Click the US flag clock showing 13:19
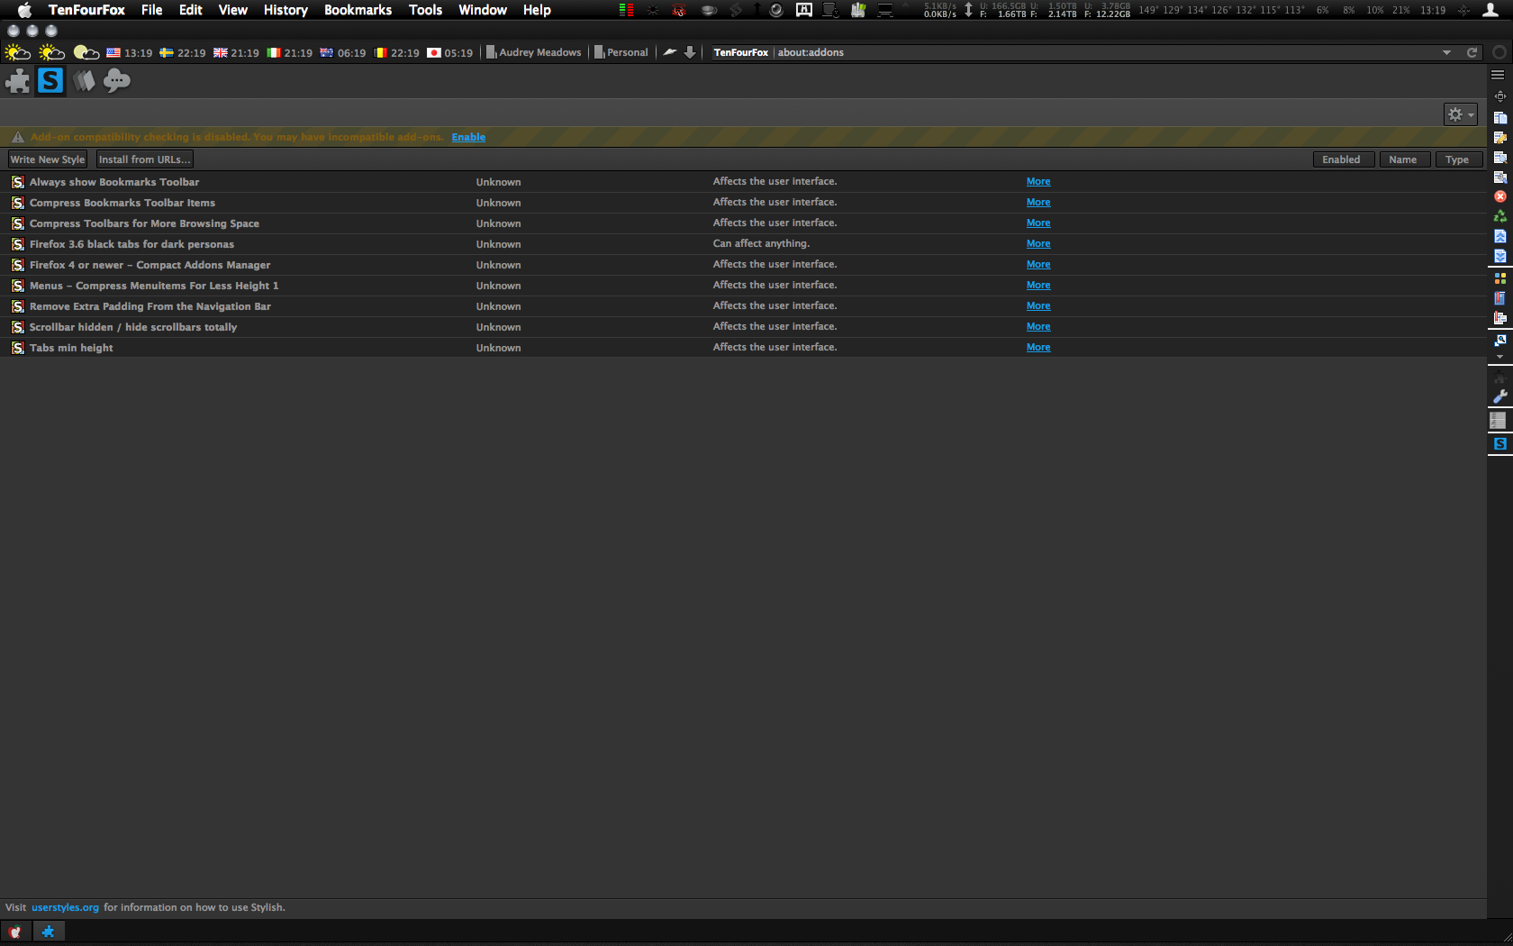Screen dimensions: 1513x946 coord(130,52)
